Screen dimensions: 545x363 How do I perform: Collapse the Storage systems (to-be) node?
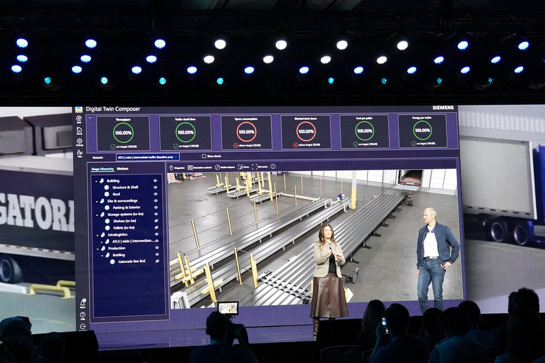pyautogui.click(x=97, y=215)
